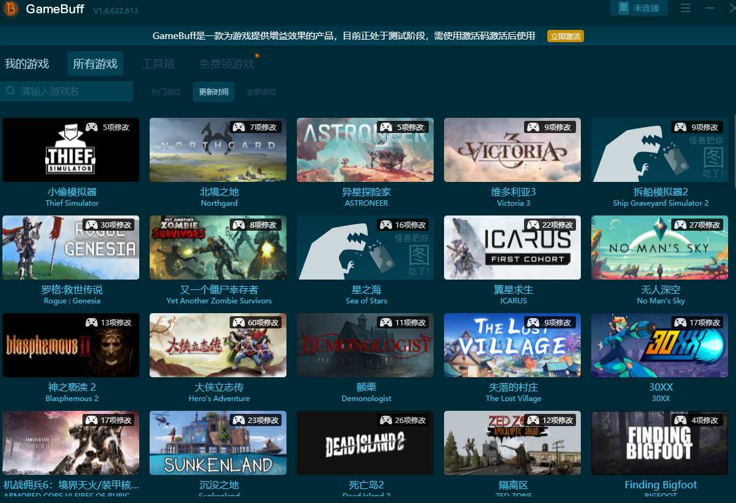
Task: Click gamepad badge on Ship Graveyard Simulator 2
Action: [680, 127]
